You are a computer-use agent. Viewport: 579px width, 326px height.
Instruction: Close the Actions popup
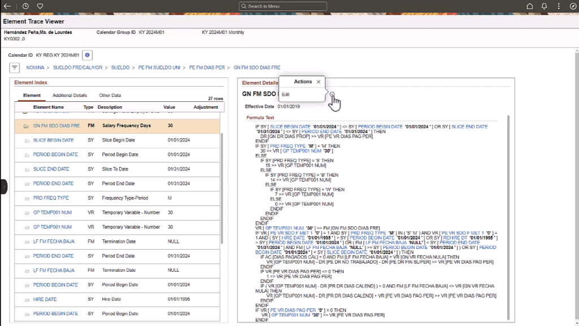tap(318, 82)
